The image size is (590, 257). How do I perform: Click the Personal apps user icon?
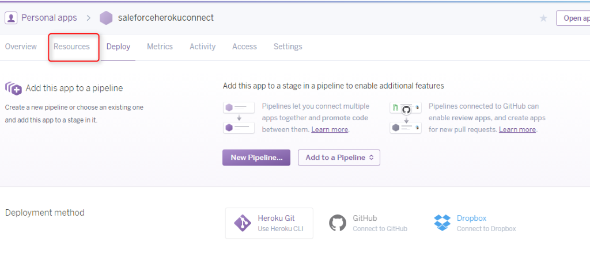click(11, 18)
